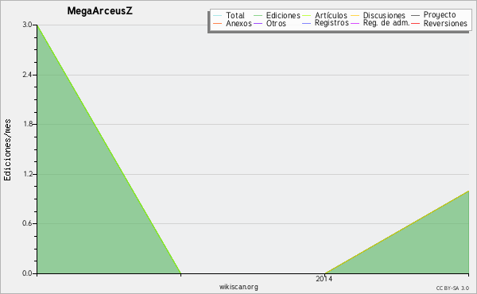Select the Artículos legend entry
Screen dimensions: 477x294
click(324, 15)
